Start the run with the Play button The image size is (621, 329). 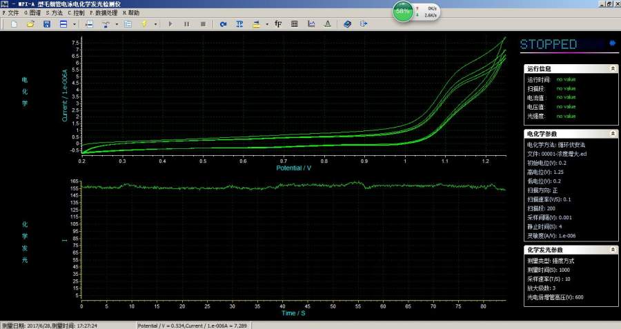tap(170, 24)
